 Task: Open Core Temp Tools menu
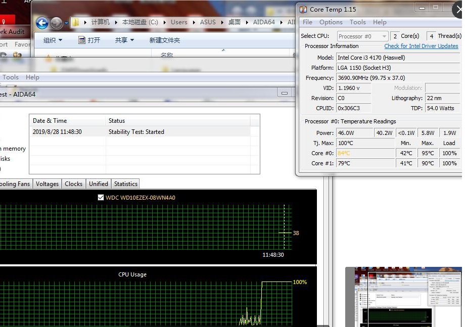point(358,22)
